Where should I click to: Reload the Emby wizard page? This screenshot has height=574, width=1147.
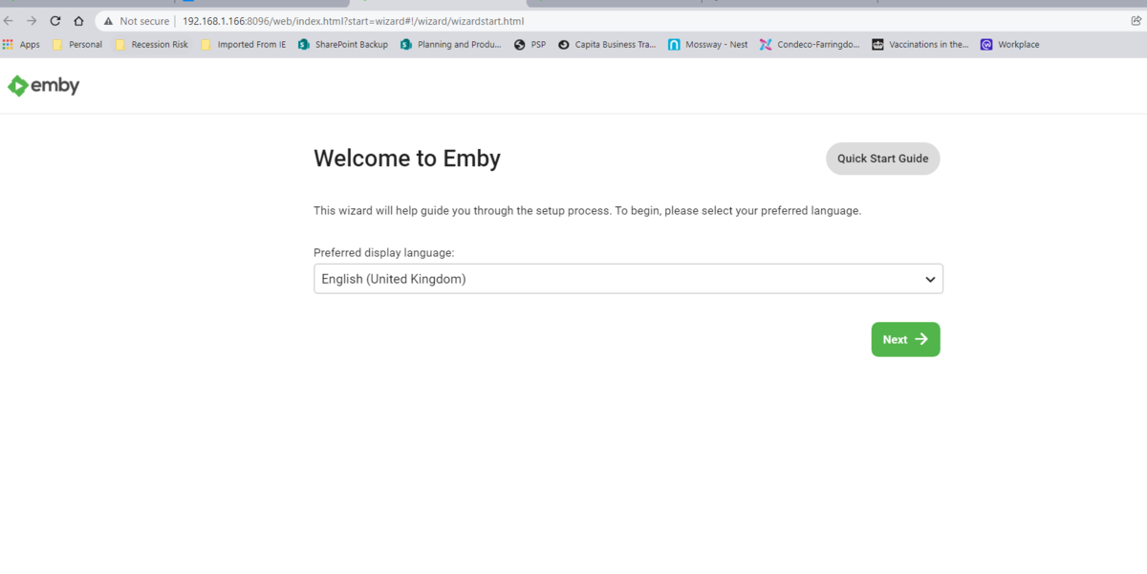pyautogui.click(x=55, y=21)
